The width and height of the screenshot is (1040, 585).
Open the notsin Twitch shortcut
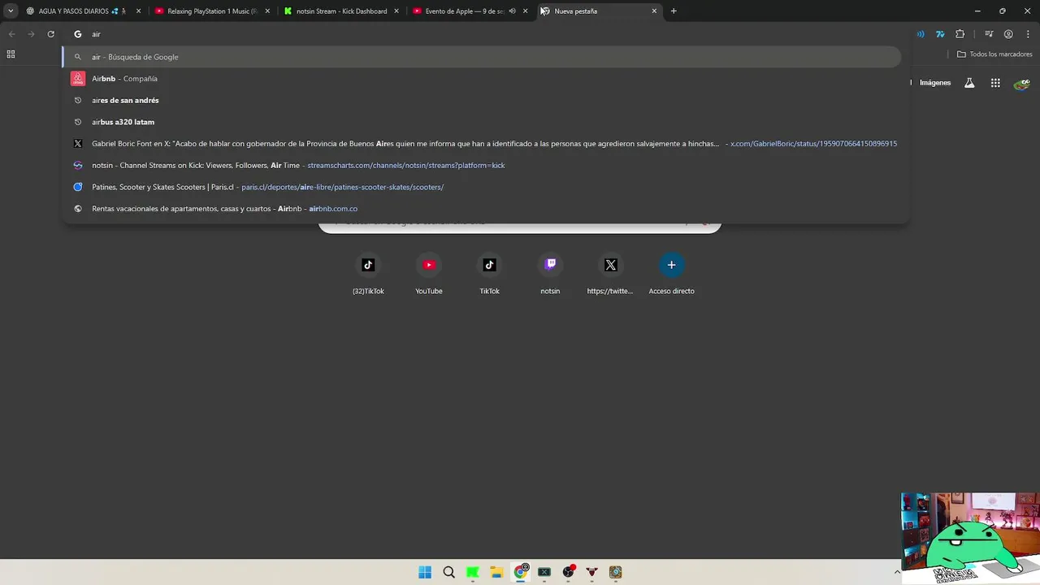tap(550, 274)
